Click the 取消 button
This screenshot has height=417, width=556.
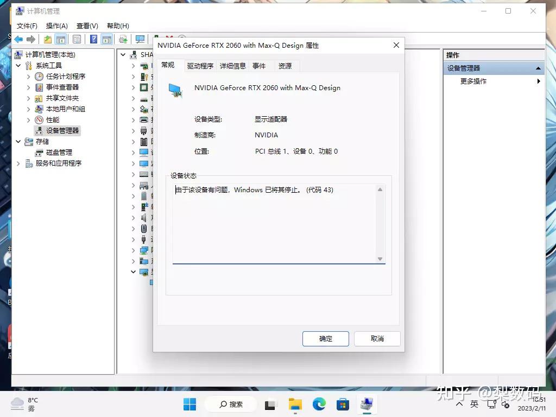click(x=377, y=339)
